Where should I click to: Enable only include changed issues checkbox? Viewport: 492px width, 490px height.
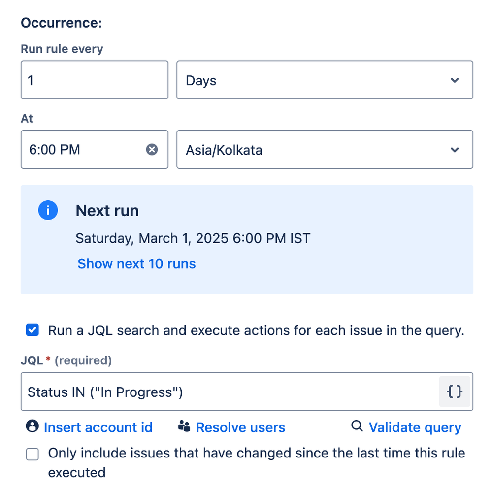tap(33, 455)
